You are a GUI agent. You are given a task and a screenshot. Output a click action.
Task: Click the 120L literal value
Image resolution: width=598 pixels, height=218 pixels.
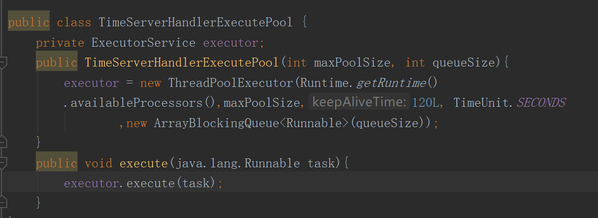pos(425,103)
